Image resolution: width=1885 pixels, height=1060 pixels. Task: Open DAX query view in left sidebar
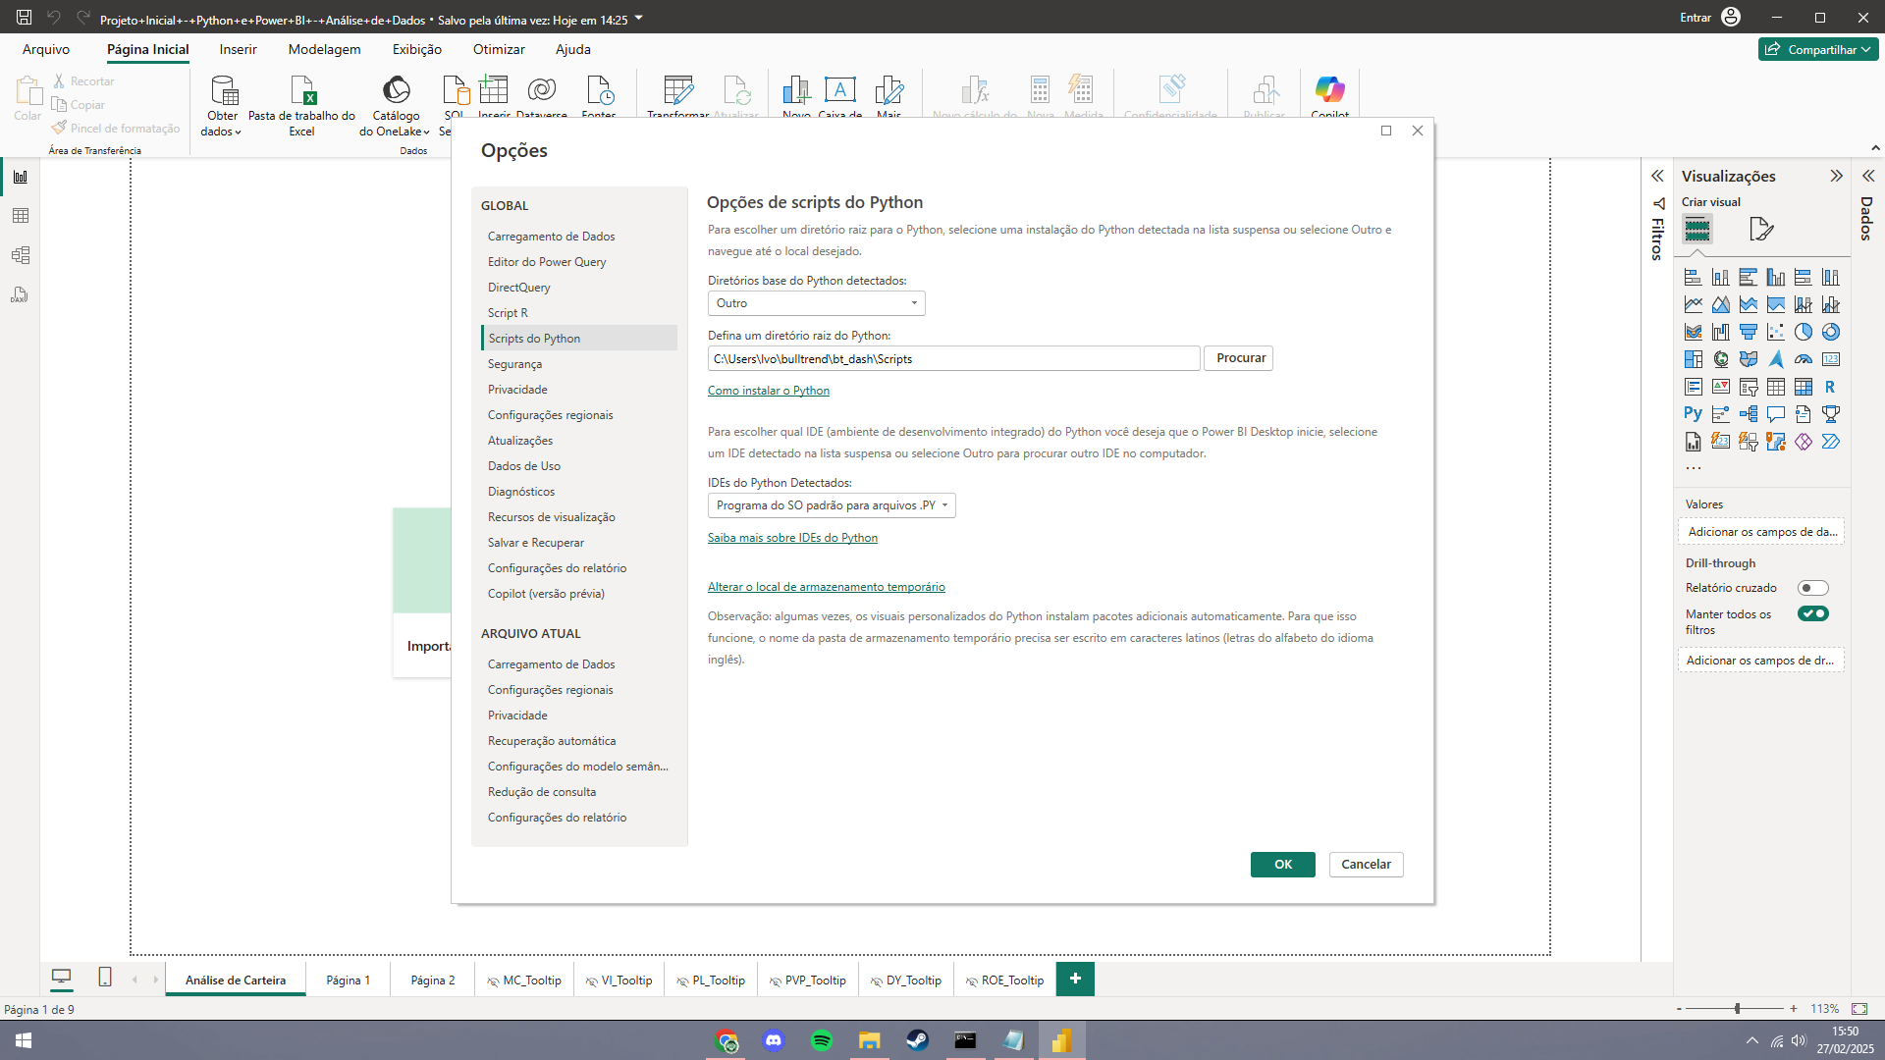(x=21, y=294)
